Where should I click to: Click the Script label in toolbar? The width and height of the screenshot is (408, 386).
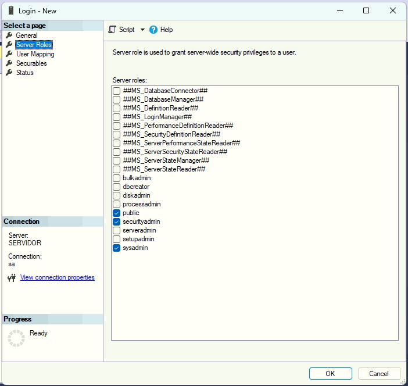point(127,30)
